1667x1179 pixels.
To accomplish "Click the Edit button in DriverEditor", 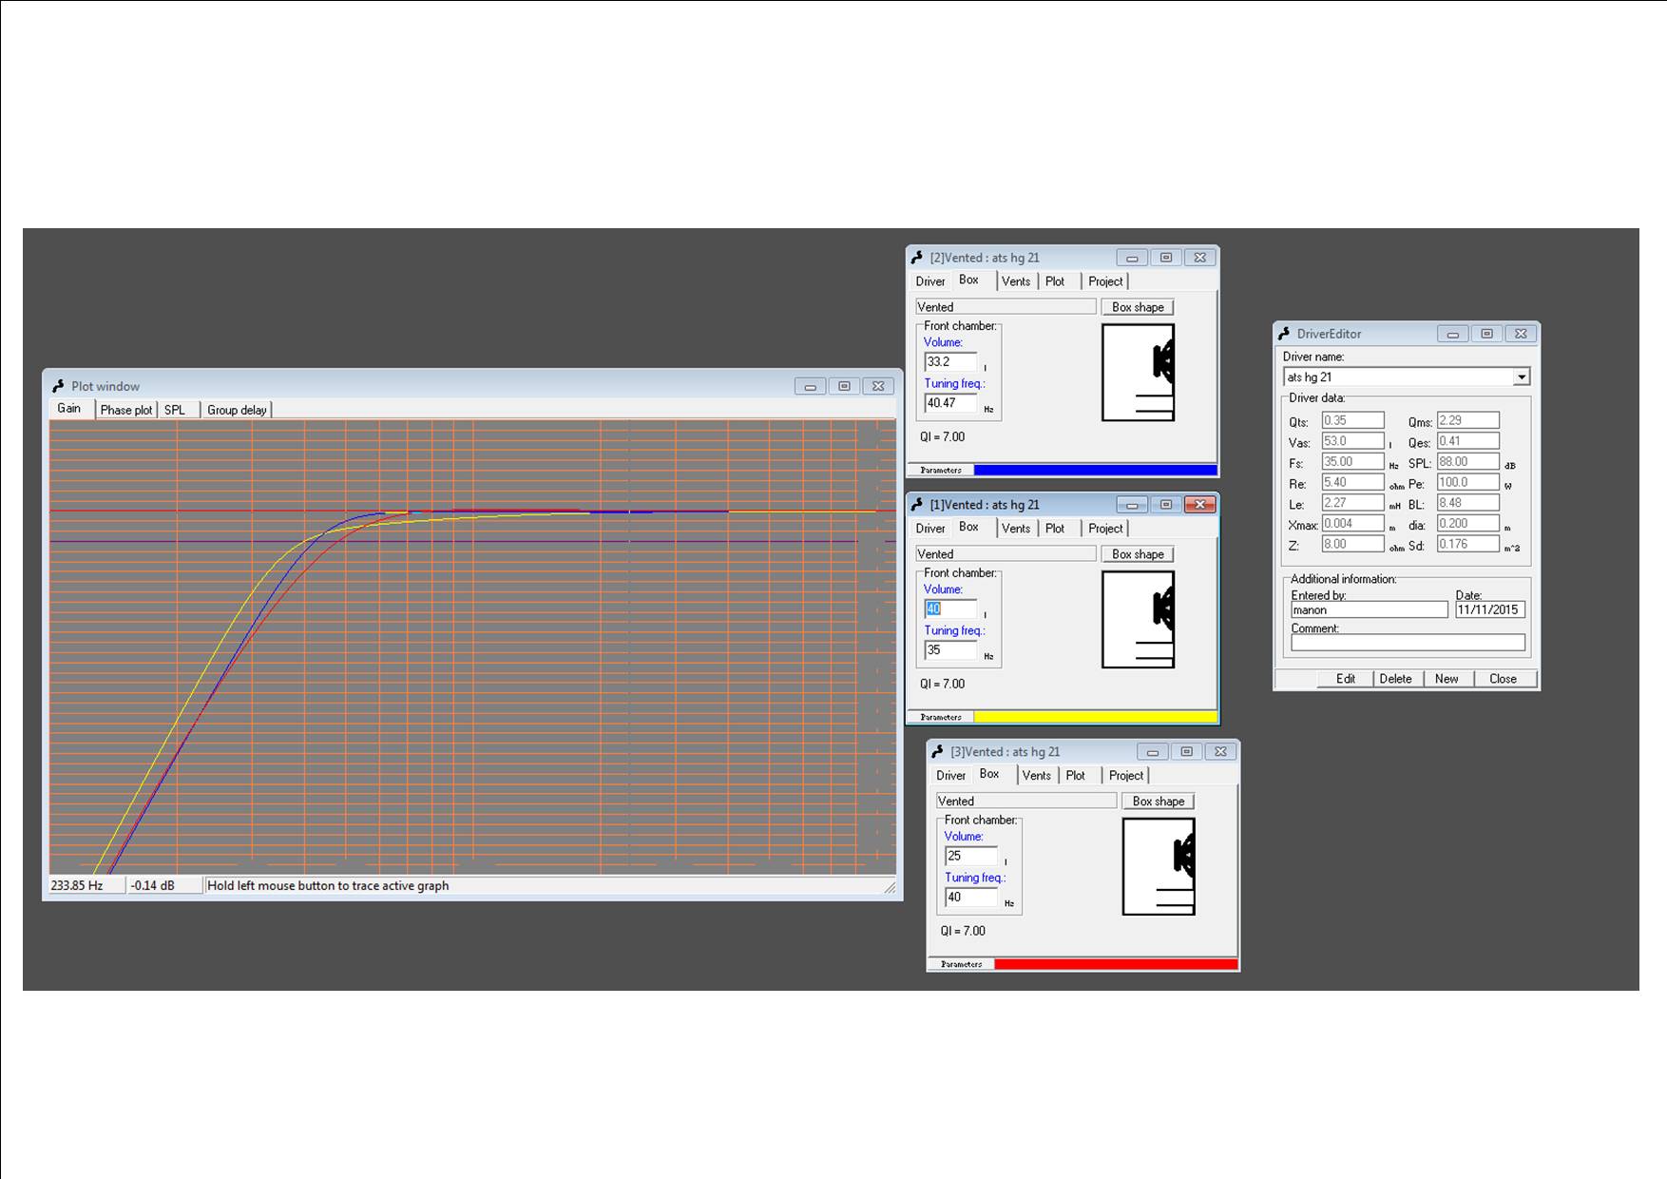I will (1345, 679).
